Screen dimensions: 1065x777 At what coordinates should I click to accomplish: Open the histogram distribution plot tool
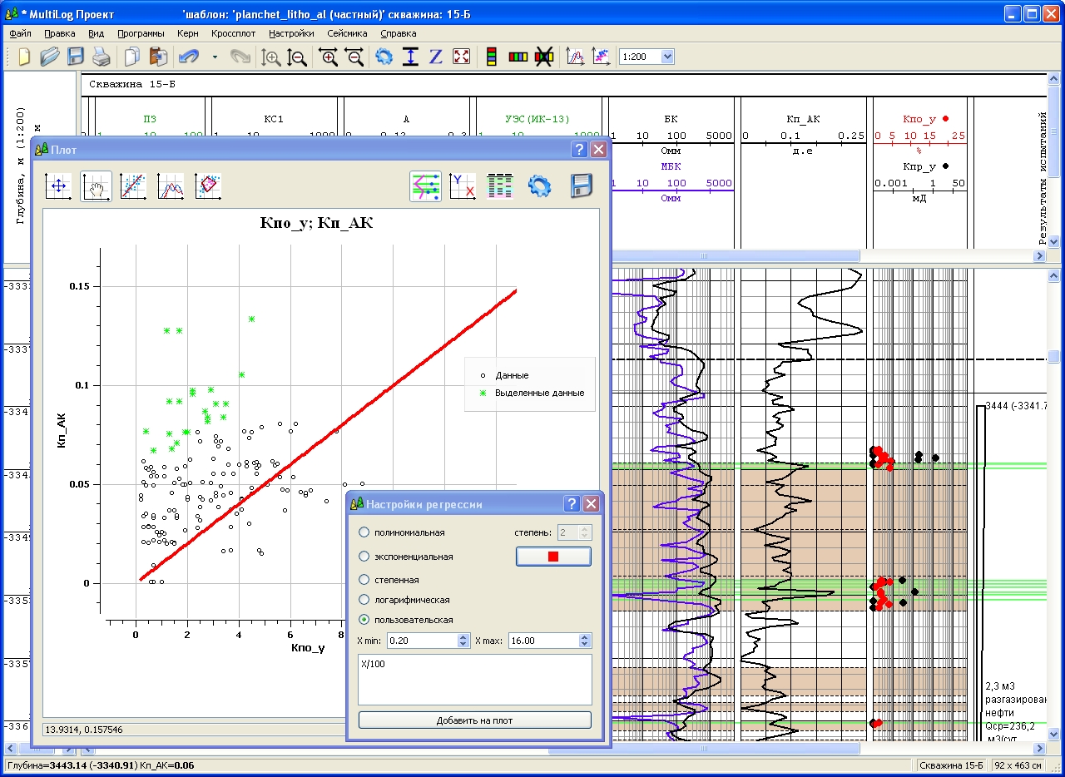171,186
